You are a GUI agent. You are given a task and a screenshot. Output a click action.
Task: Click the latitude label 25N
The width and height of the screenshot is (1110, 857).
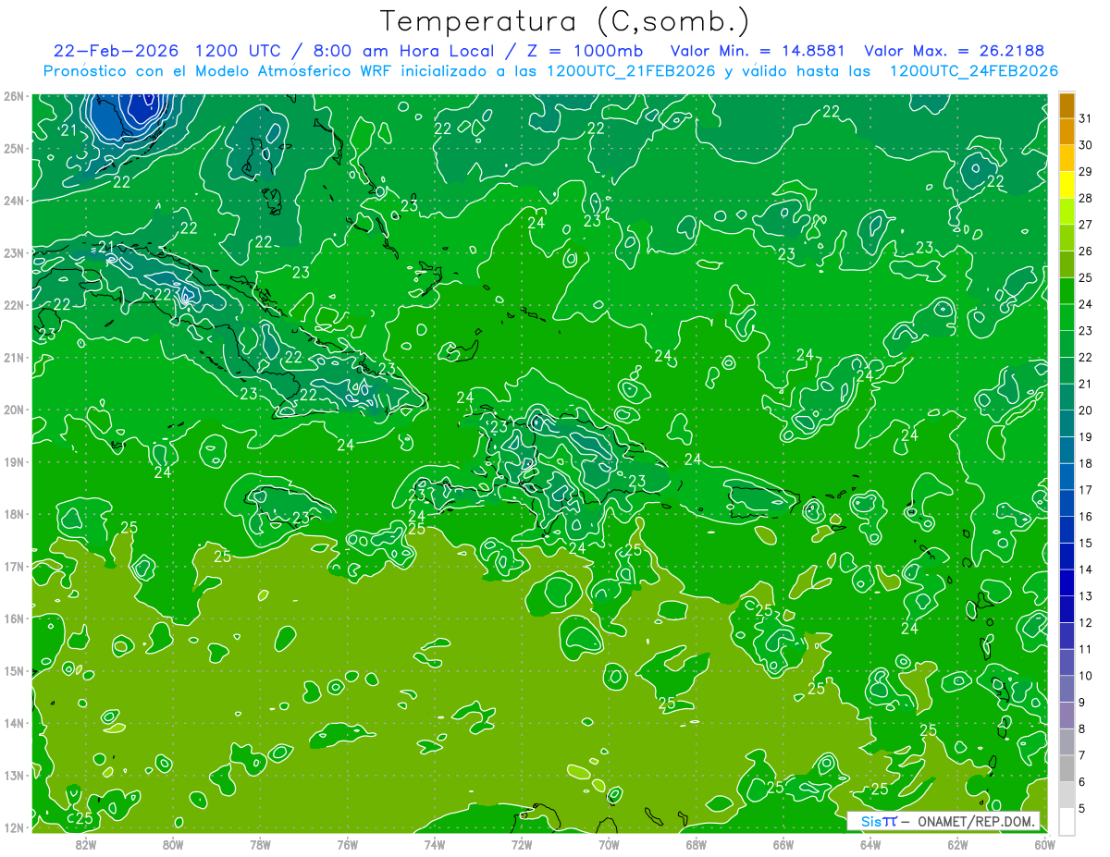[x=13, y=148]
